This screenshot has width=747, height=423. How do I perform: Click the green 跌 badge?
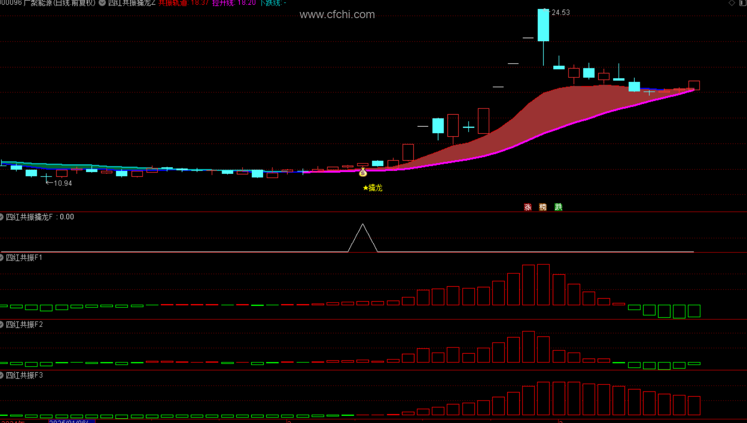(558, 207)
